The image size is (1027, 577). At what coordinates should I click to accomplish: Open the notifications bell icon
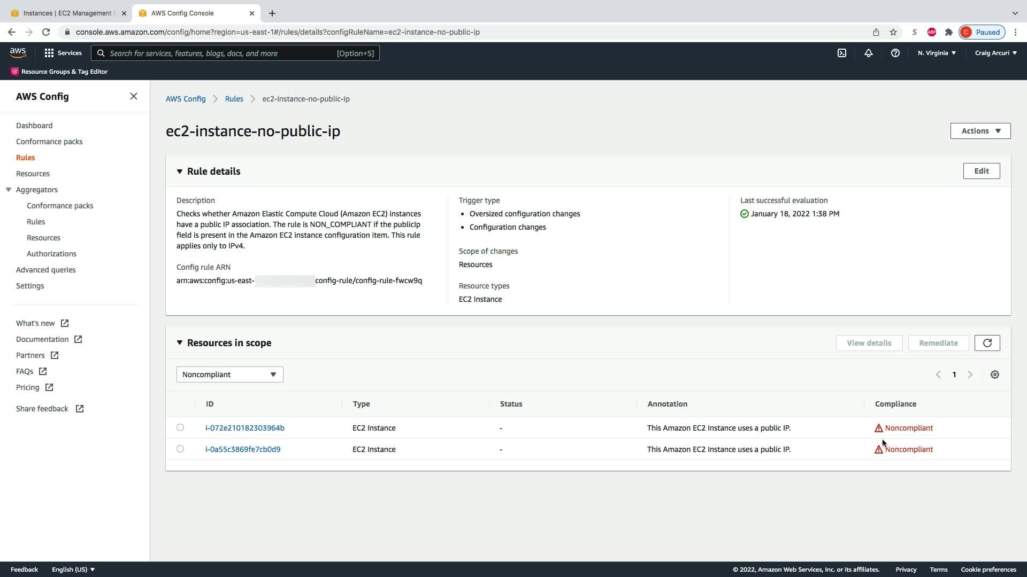pos(869,53)
